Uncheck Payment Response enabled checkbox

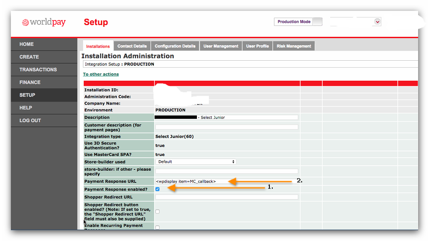(158, 189)
